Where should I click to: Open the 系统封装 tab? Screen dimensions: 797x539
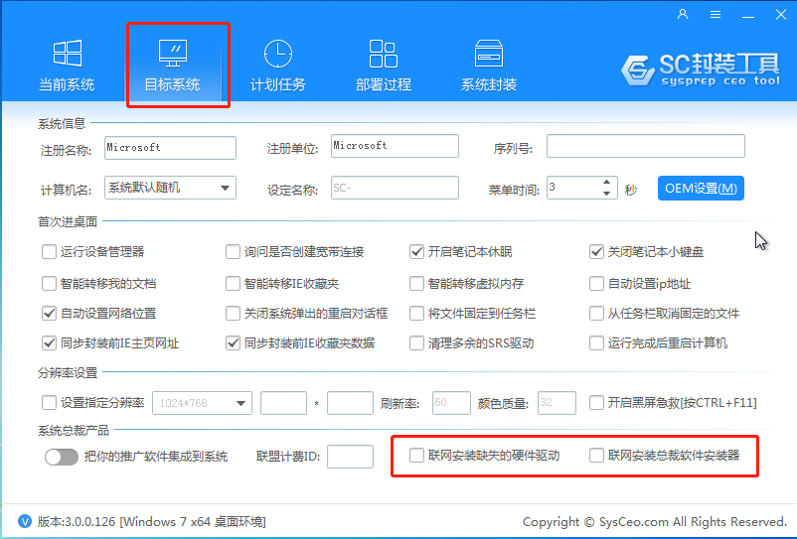pyautogui.click(x=489, y=65)
